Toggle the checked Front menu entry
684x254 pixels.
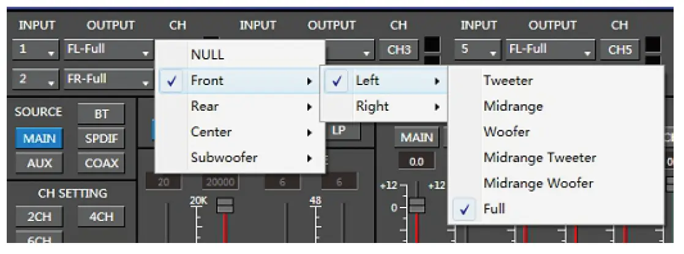[x=207, y=80]
